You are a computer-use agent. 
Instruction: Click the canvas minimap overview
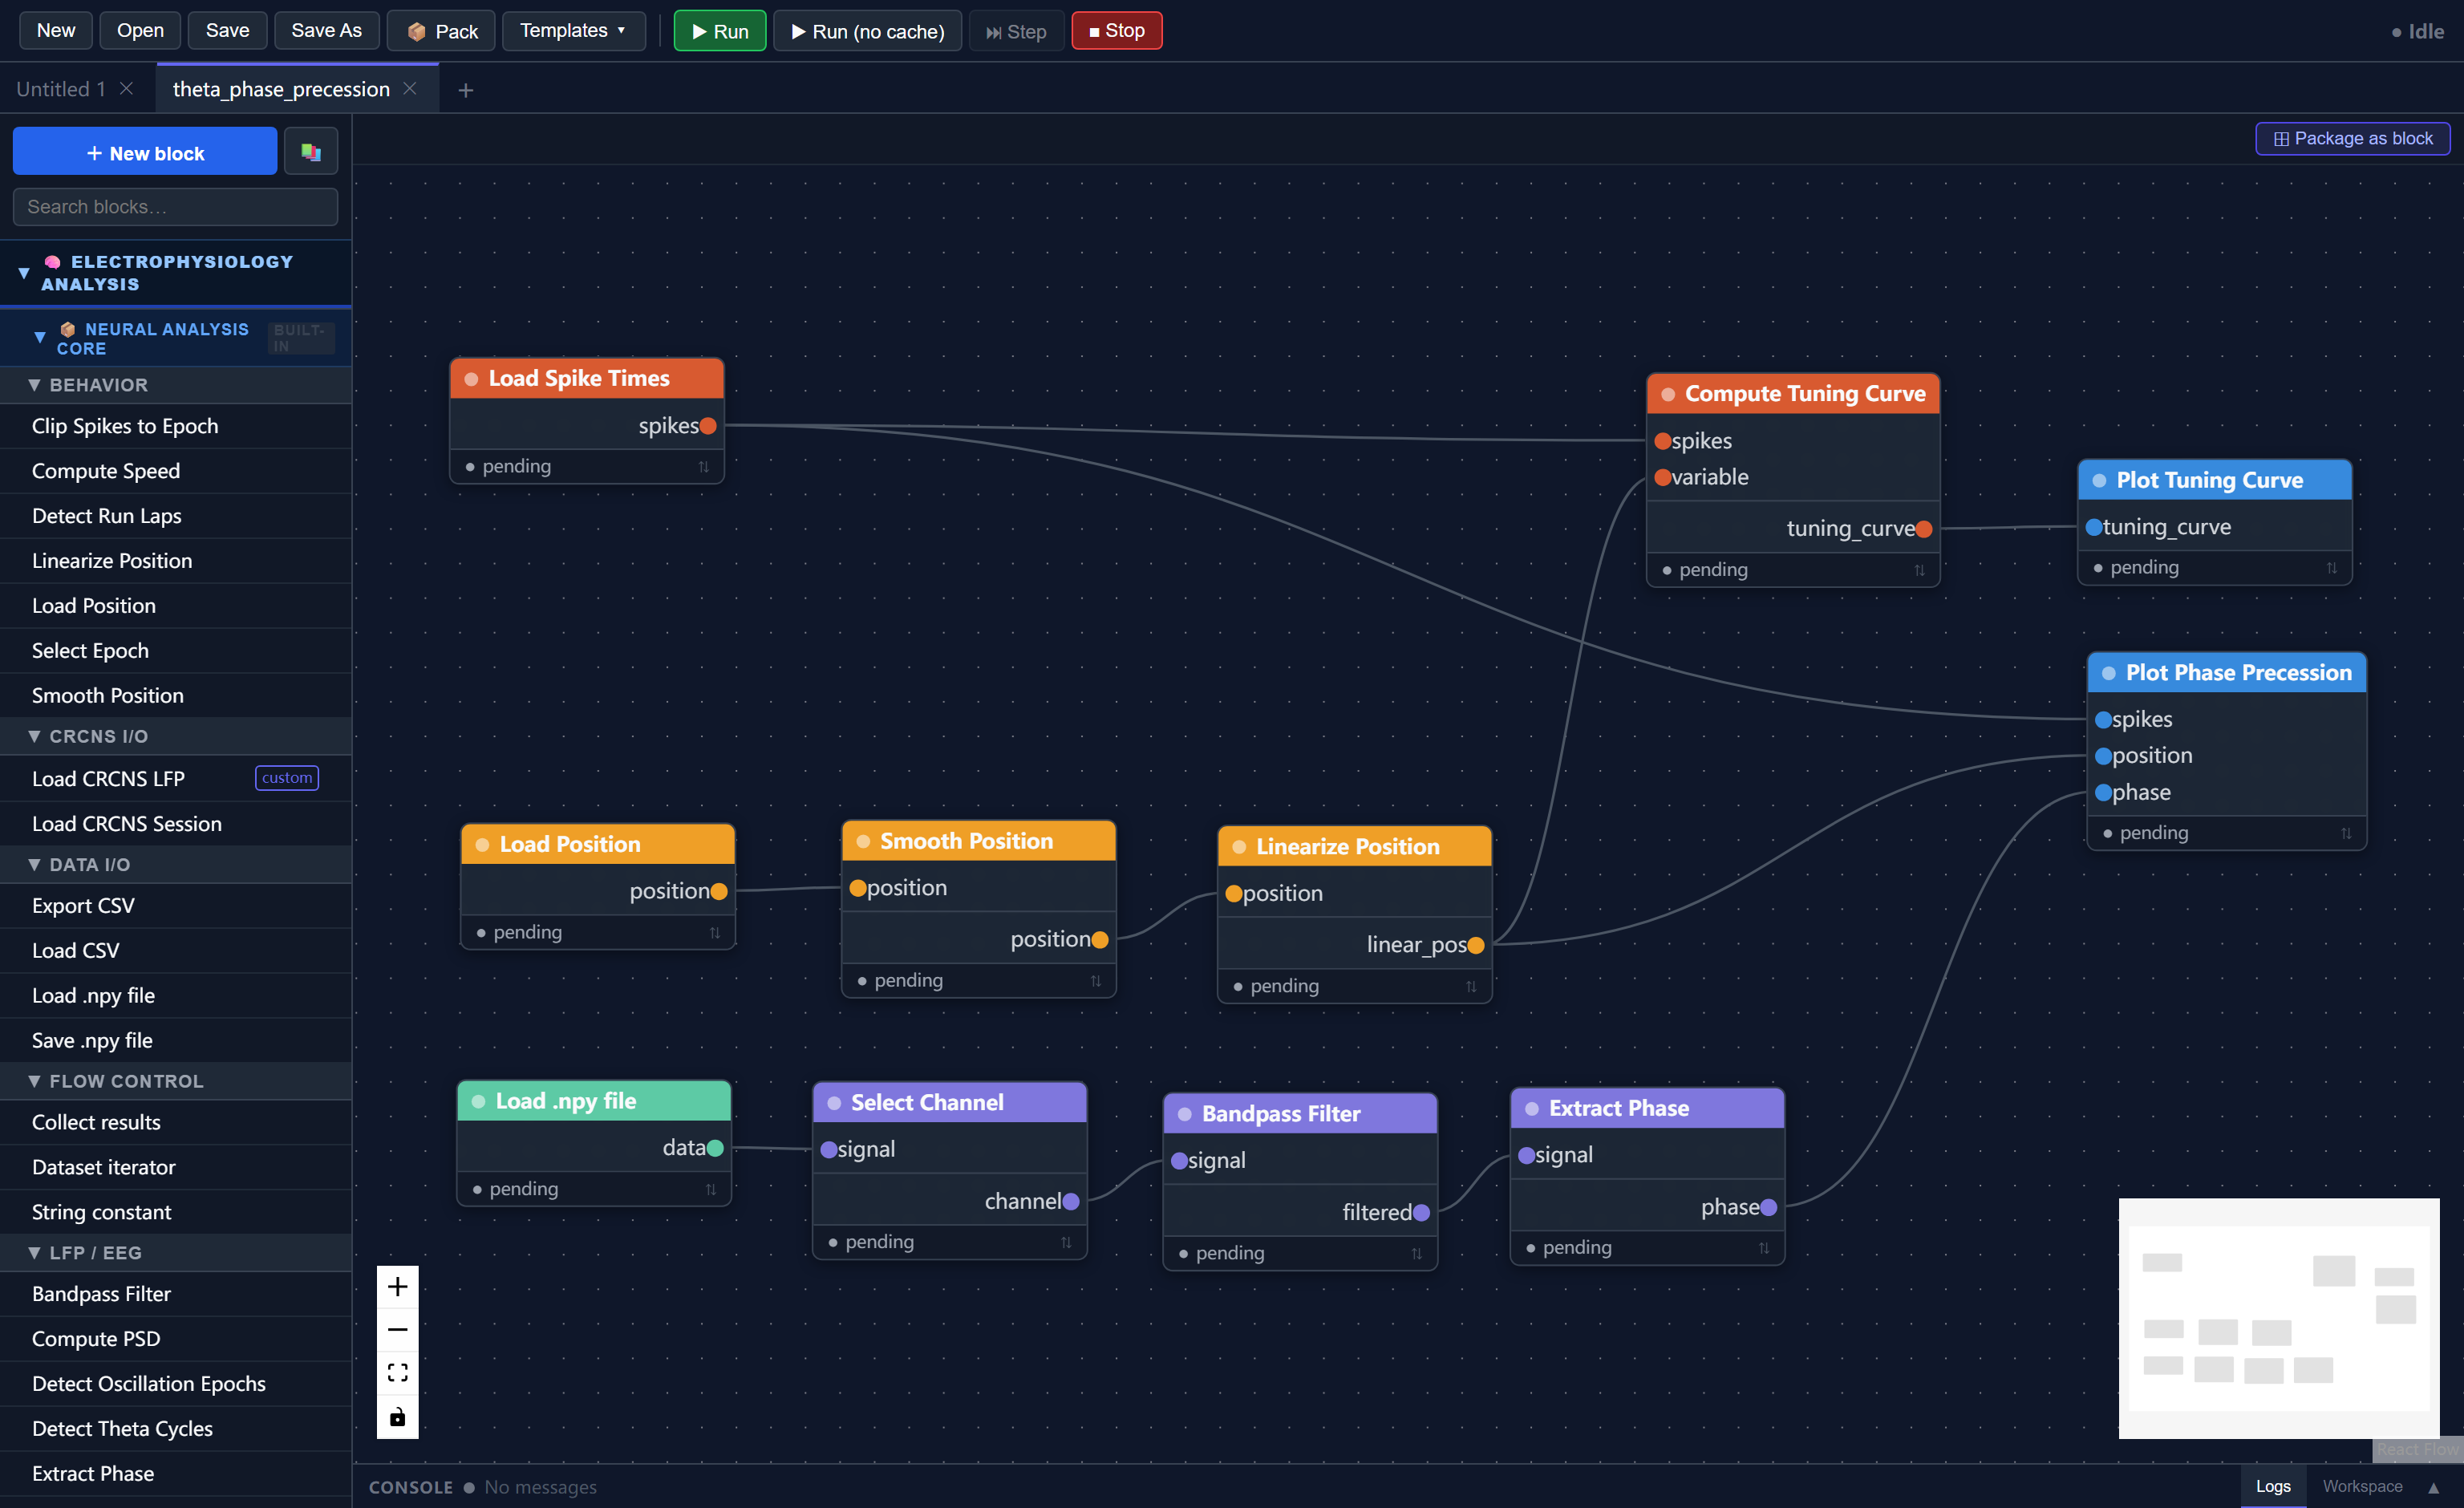2278,1318
